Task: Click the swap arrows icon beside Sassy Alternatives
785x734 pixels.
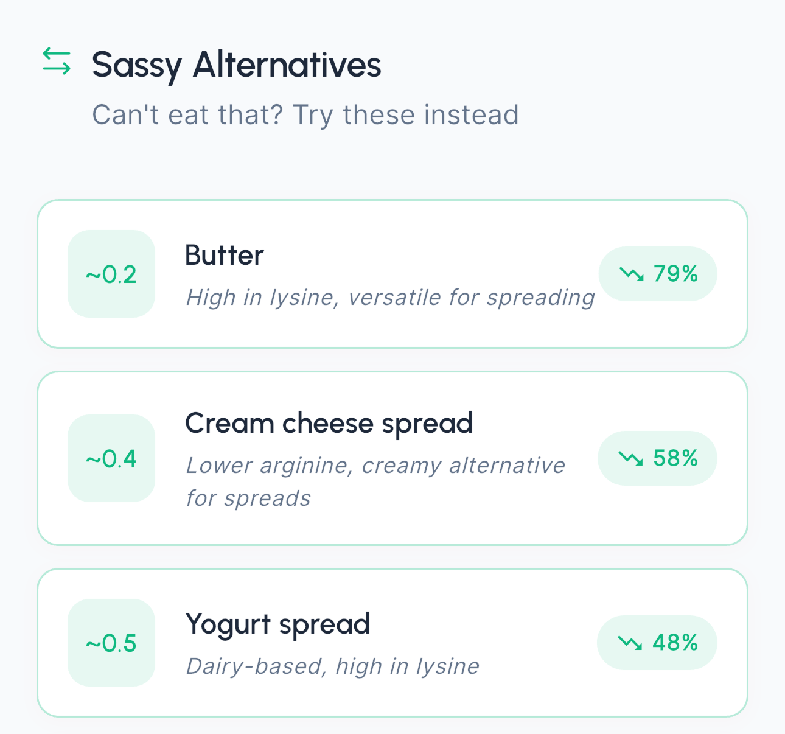Action: 57,62
